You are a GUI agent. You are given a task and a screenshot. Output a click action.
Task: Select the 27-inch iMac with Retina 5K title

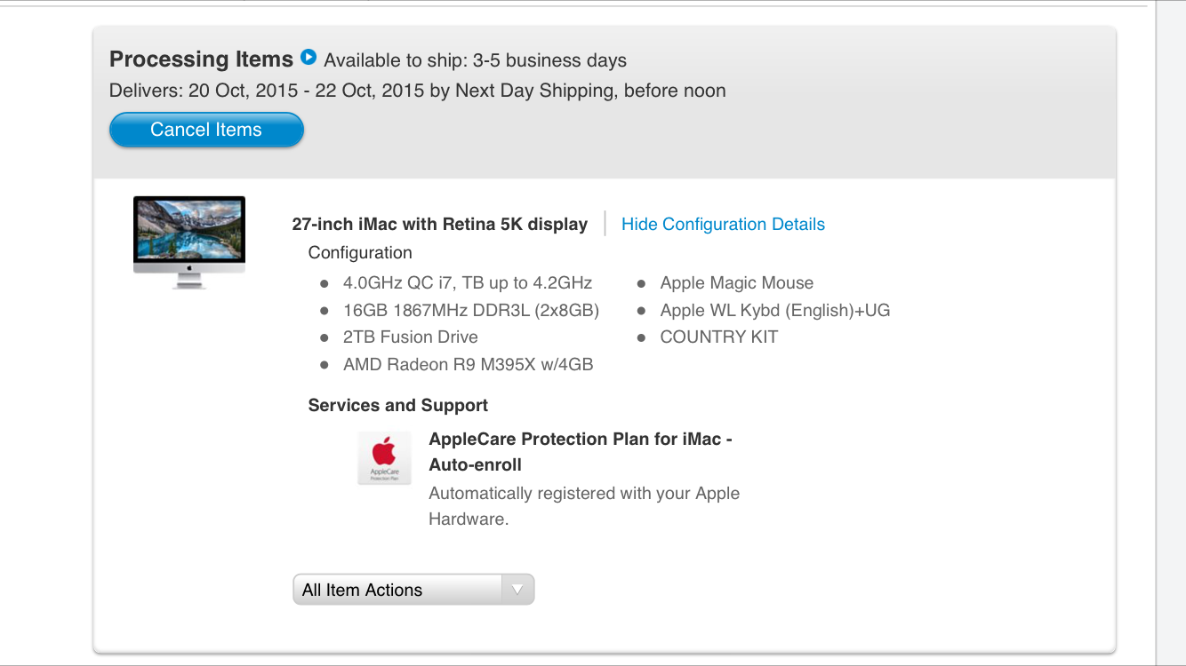(x=439, y=225)
